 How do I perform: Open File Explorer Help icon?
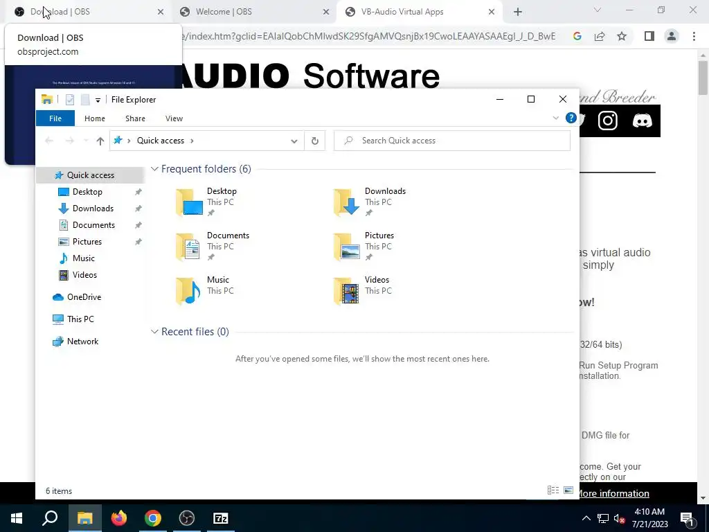(x=571, y=118)
